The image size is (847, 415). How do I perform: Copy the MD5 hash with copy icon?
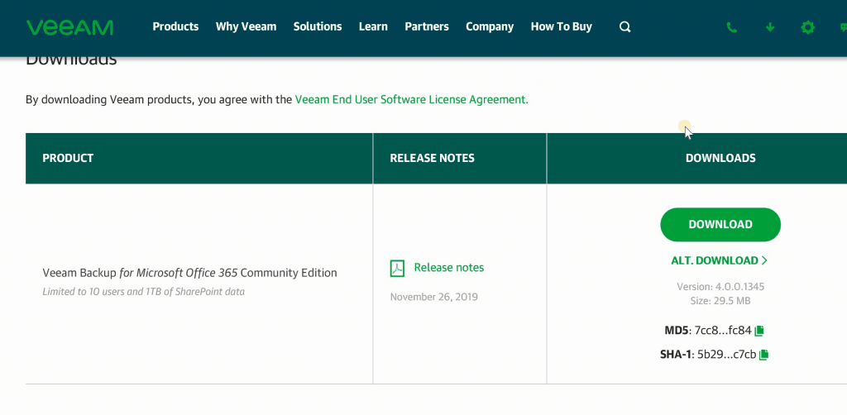(x=759, y=331)
